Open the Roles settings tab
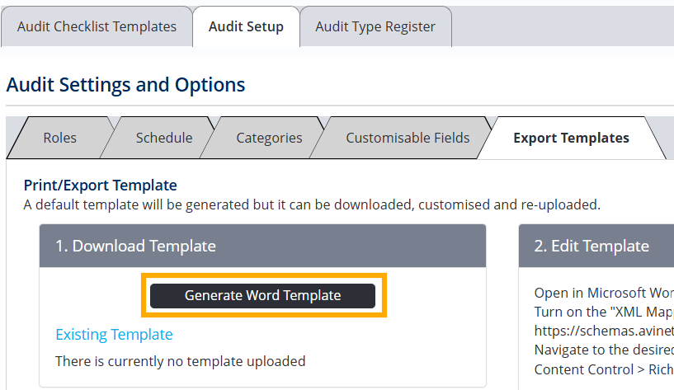This screenshot has height=390, width=674. [x=60, y=138]
